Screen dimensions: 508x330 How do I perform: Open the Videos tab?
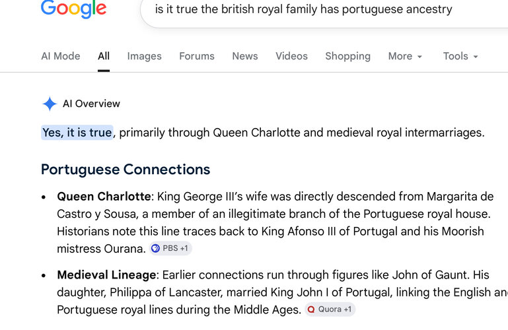coord(291,56)
